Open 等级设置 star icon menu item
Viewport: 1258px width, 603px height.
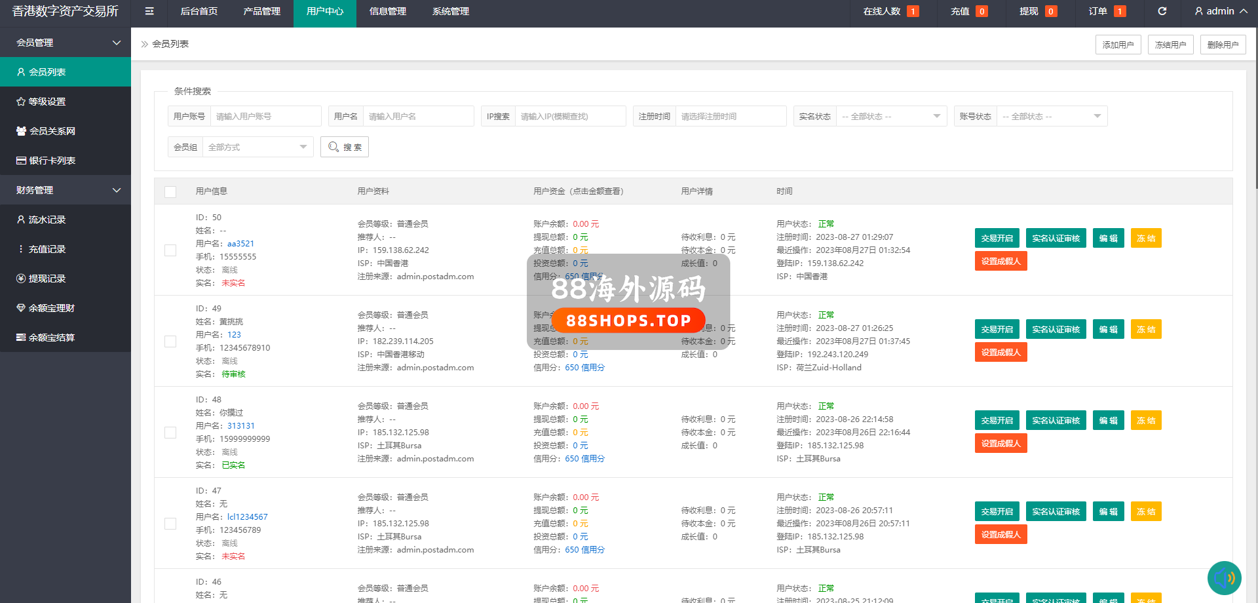(47, 102)
